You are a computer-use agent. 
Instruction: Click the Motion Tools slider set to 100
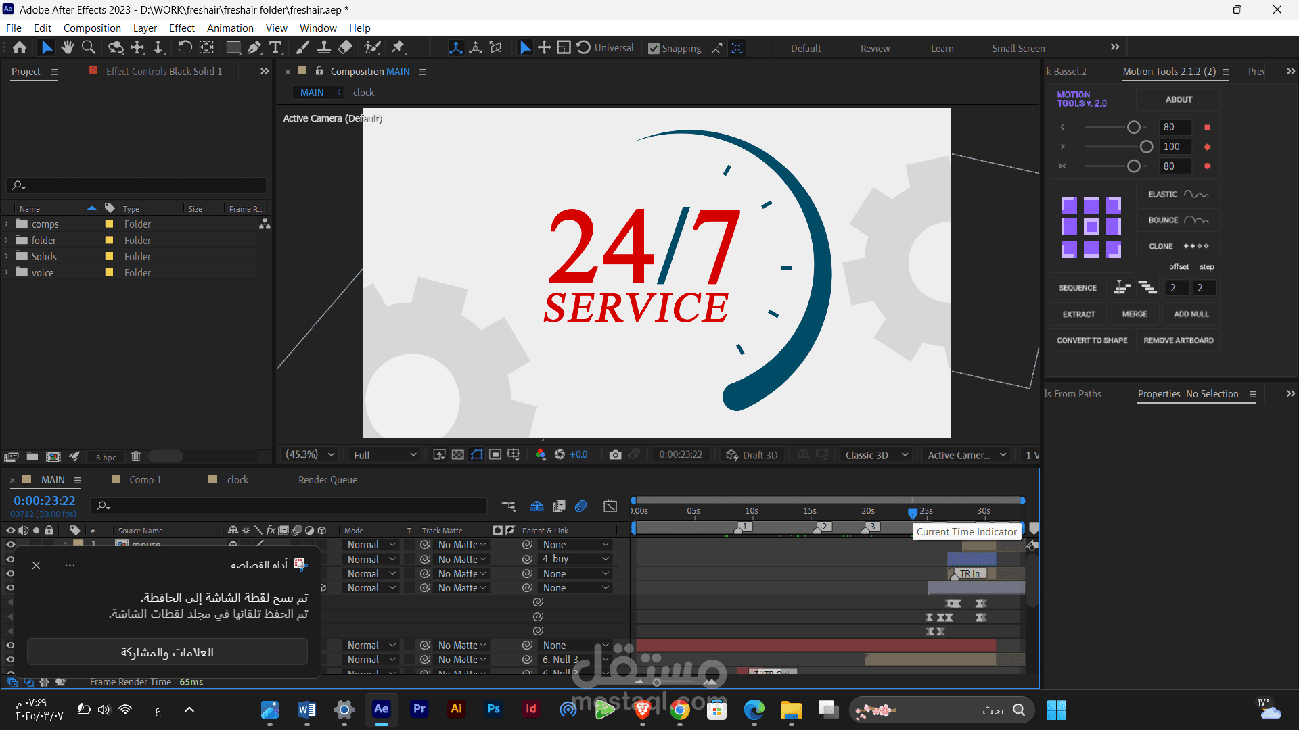1146,147
